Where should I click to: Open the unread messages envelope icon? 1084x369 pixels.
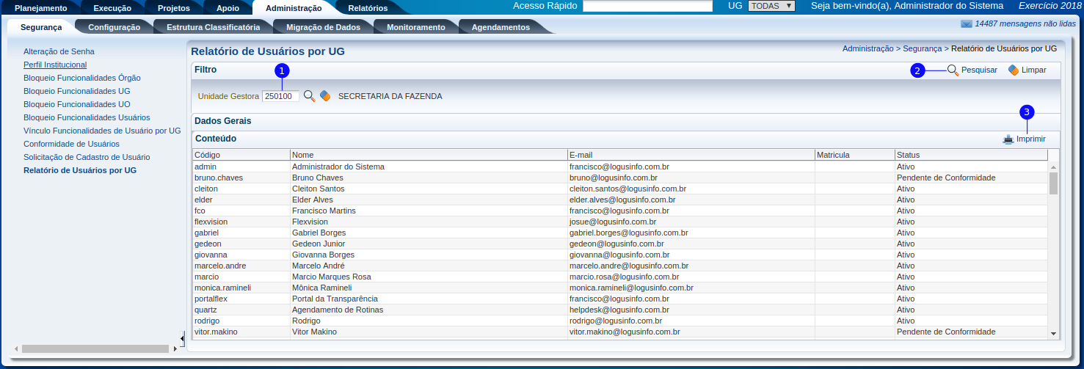point(966,24)
